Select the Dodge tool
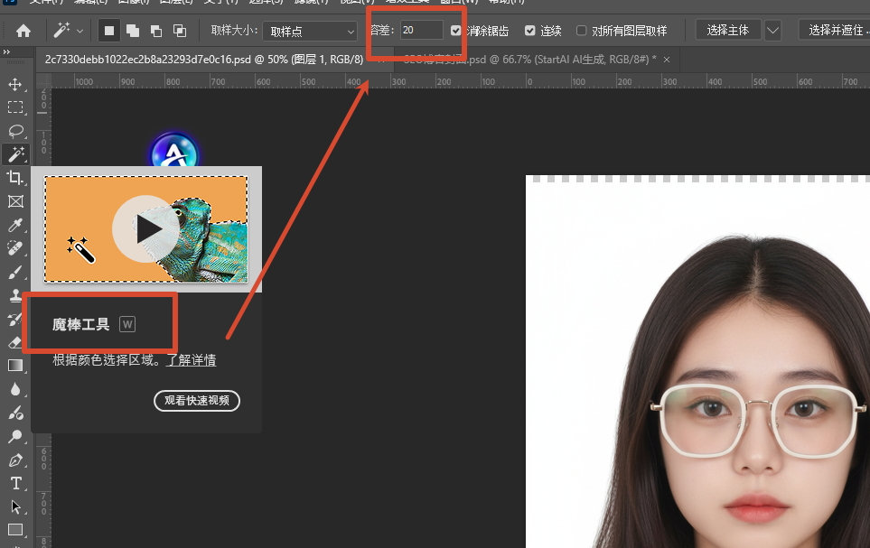The image size is (870, 548). pos(15,437)
